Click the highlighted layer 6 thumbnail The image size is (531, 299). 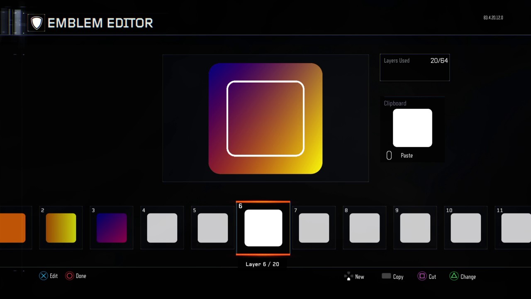click(x=263, y=228)
